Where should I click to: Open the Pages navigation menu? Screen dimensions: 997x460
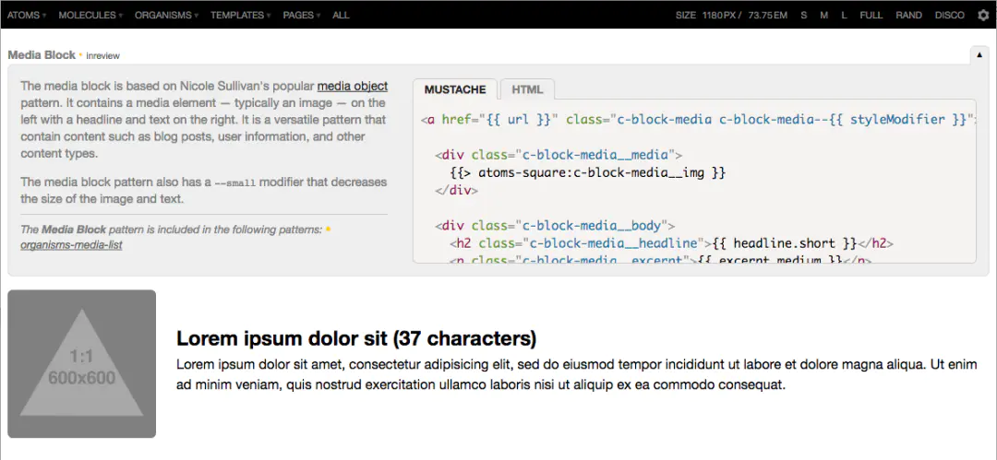coord(302,15)
